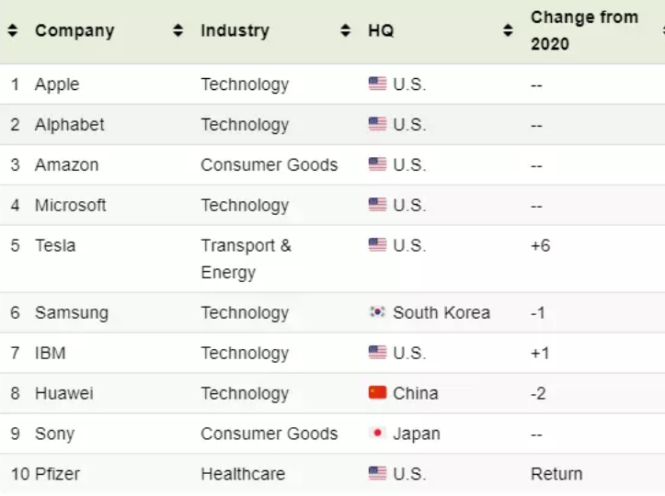The image size is (665, 496).
Task: Click the U.S. flag in Apple row
Action: click(377, 85)
